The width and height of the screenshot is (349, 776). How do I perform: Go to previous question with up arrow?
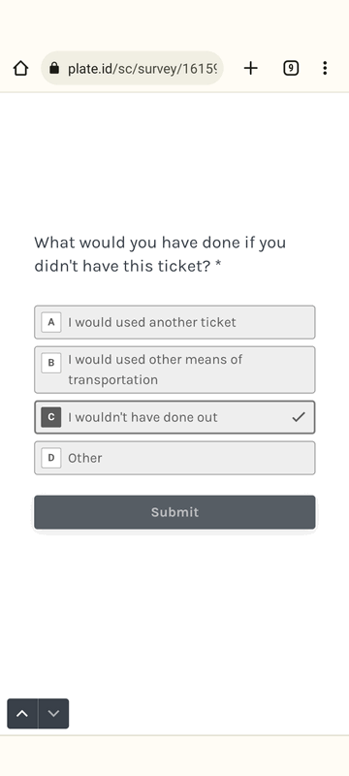pyautogui.click(x=22, y=714)
